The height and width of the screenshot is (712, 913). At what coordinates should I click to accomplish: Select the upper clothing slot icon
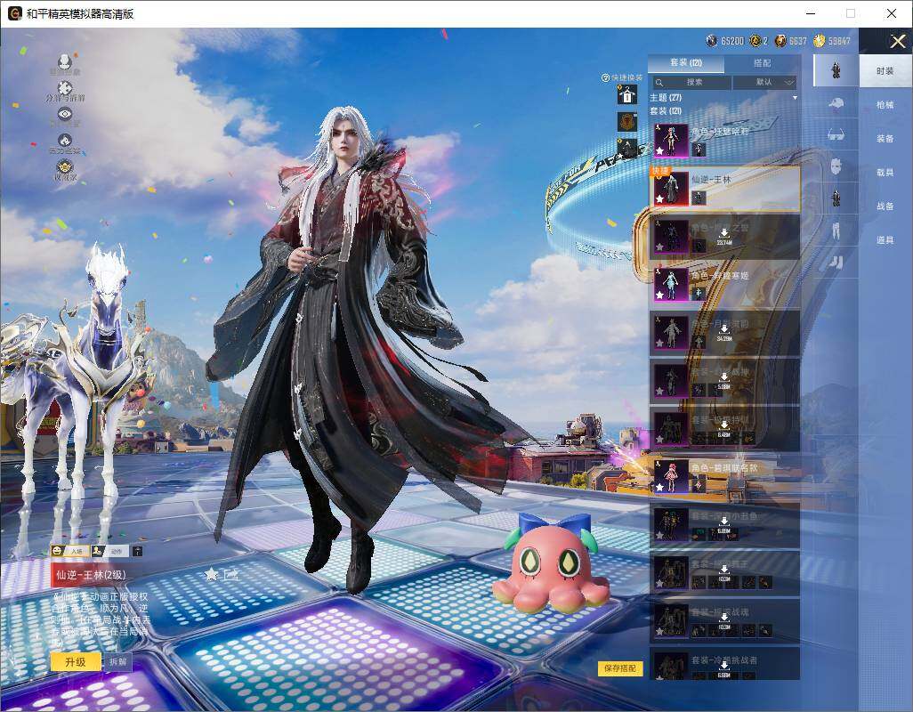836,198
